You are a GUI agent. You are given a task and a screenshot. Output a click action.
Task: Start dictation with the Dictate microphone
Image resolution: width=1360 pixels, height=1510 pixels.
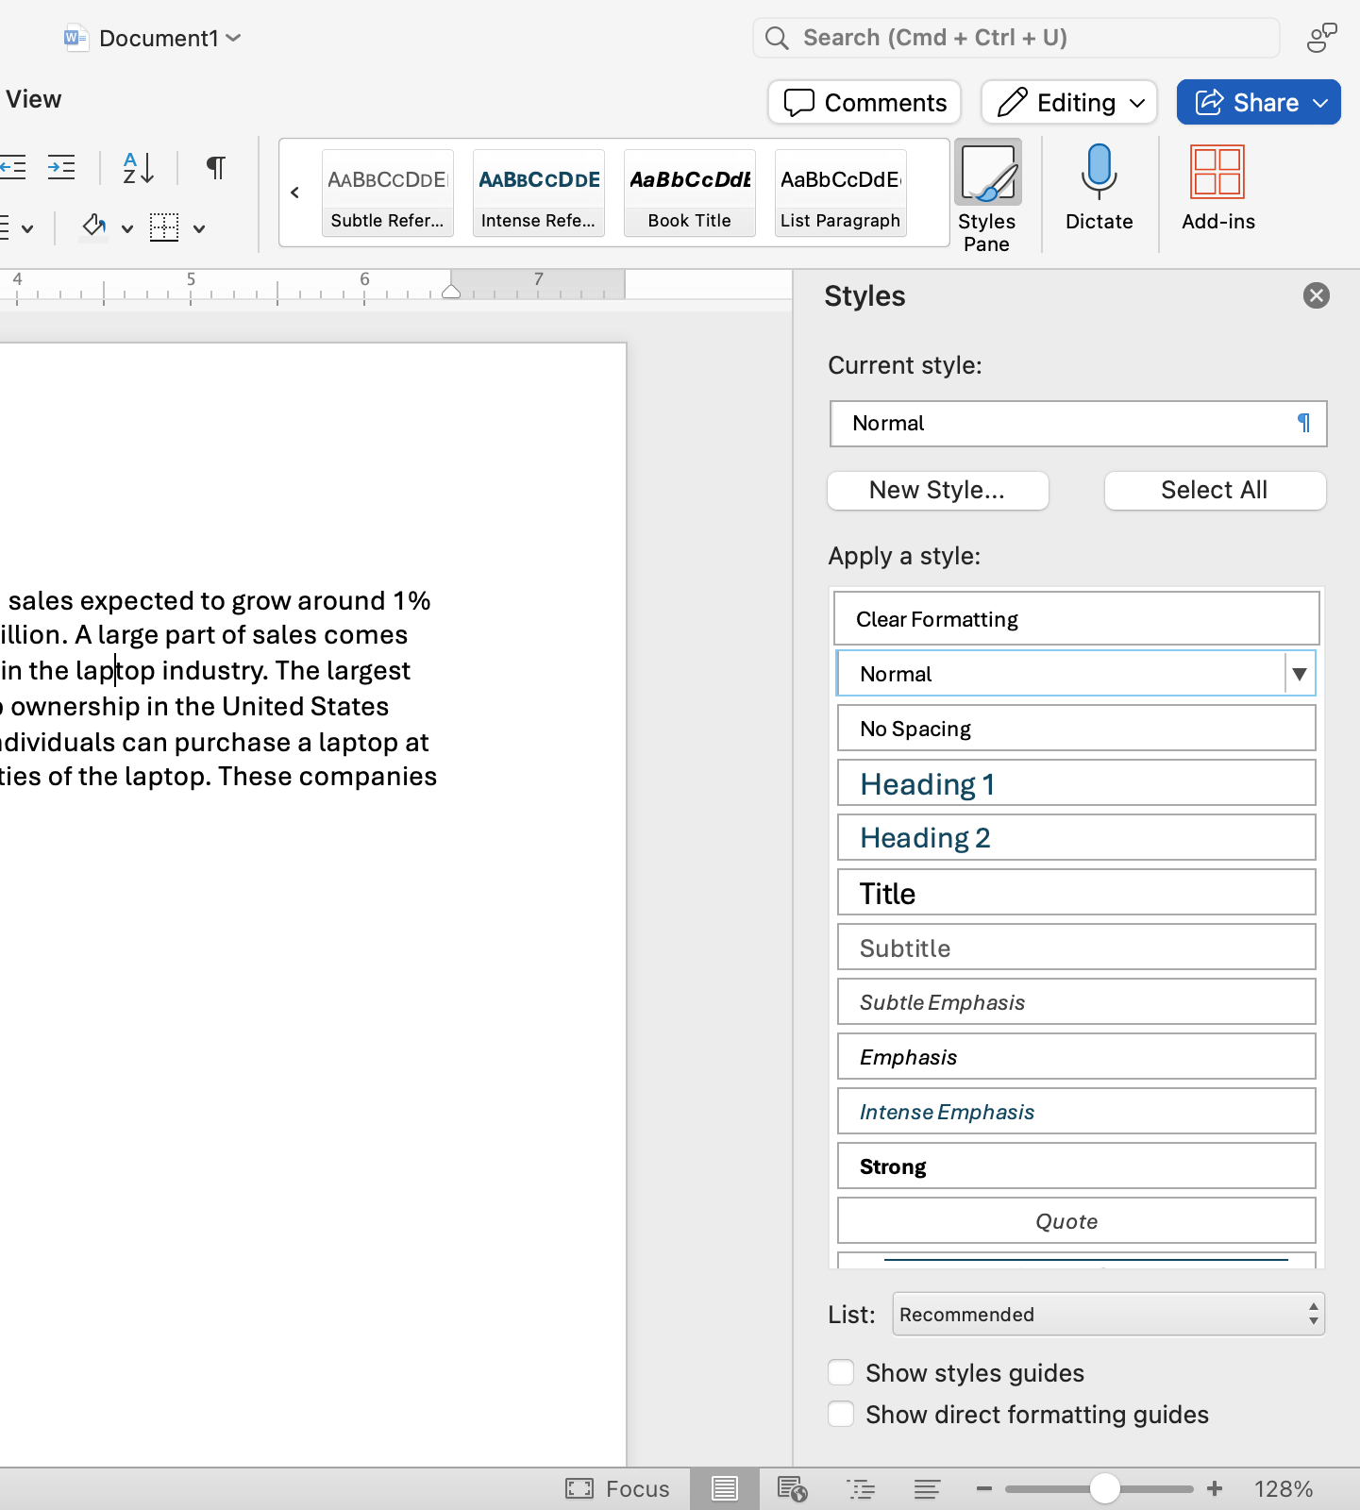click(x=1100, y=187)
